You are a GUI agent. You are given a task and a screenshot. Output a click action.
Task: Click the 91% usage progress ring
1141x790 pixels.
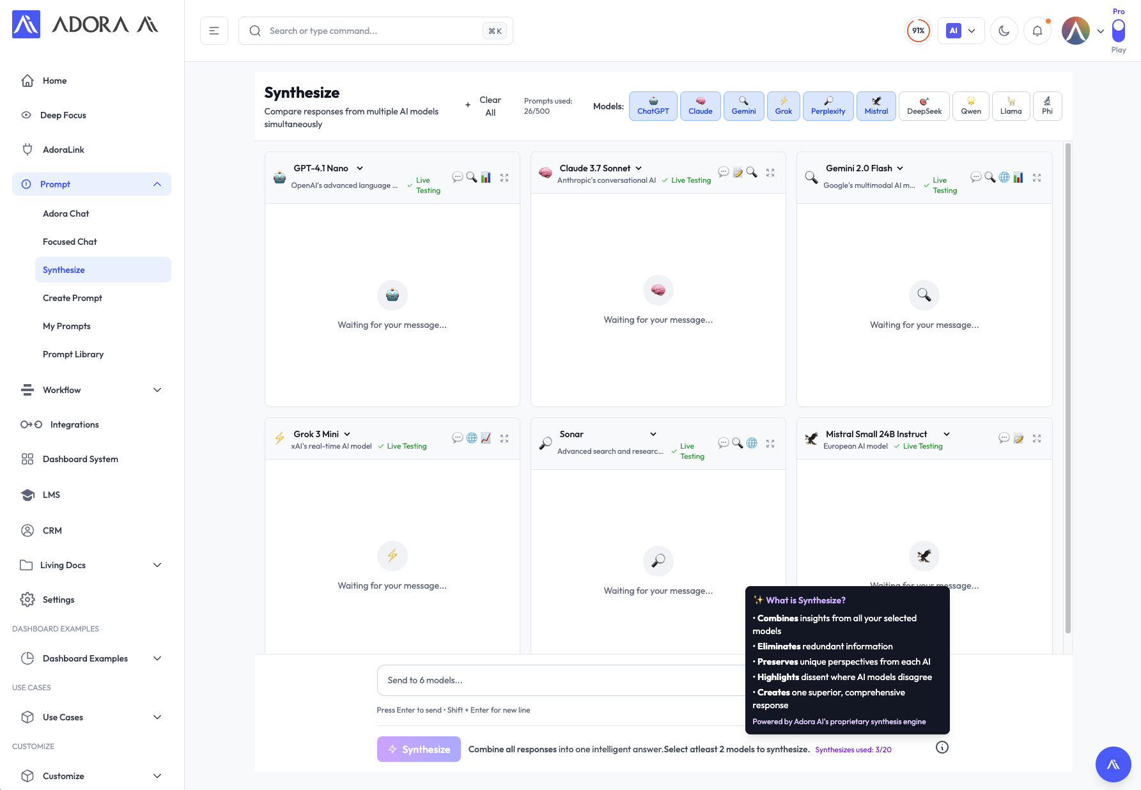pos(919,30)
